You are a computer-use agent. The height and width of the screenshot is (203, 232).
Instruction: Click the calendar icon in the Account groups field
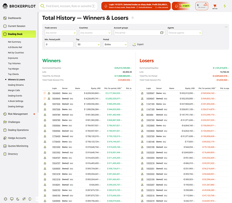(162, 33)
